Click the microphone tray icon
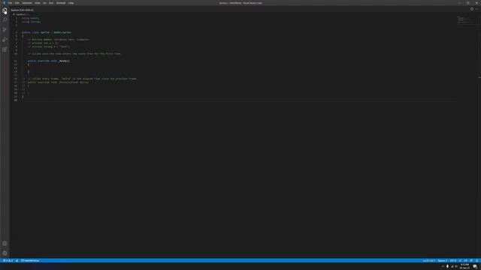The height and width of the screenshot is (270, 481). [447, 267]
